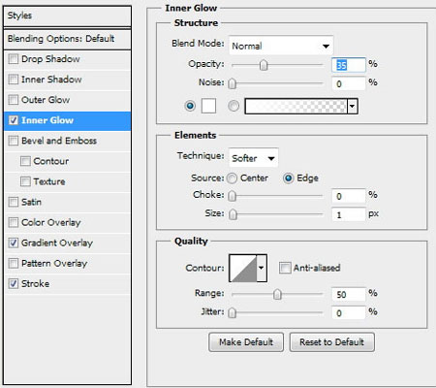Select Blending Options: Default

67,39
